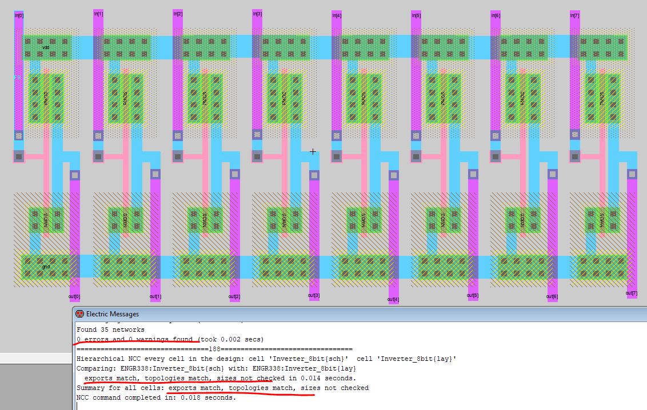This screenshot has height=410, width=647.
Task: Select the vdd label on power rail
Action: (x=46, y=48)
